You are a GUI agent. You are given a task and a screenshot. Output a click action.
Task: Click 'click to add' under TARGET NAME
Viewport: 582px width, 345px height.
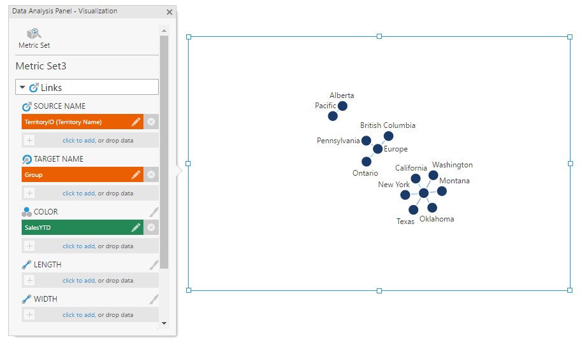coord(78,193)
